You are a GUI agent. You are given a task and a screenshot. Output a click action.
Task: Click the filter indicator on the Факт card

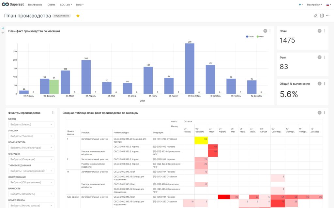pos(319,57)
